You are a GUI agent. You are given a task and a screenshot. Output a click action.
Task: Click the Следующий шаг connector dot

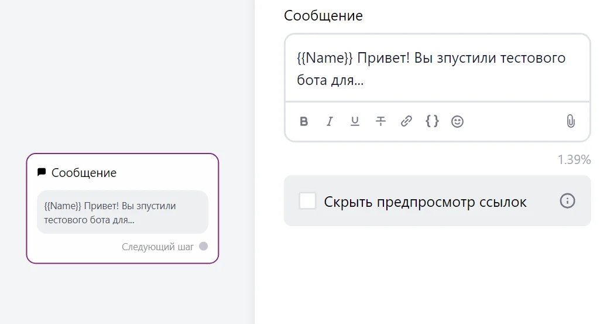pos(203,247)
